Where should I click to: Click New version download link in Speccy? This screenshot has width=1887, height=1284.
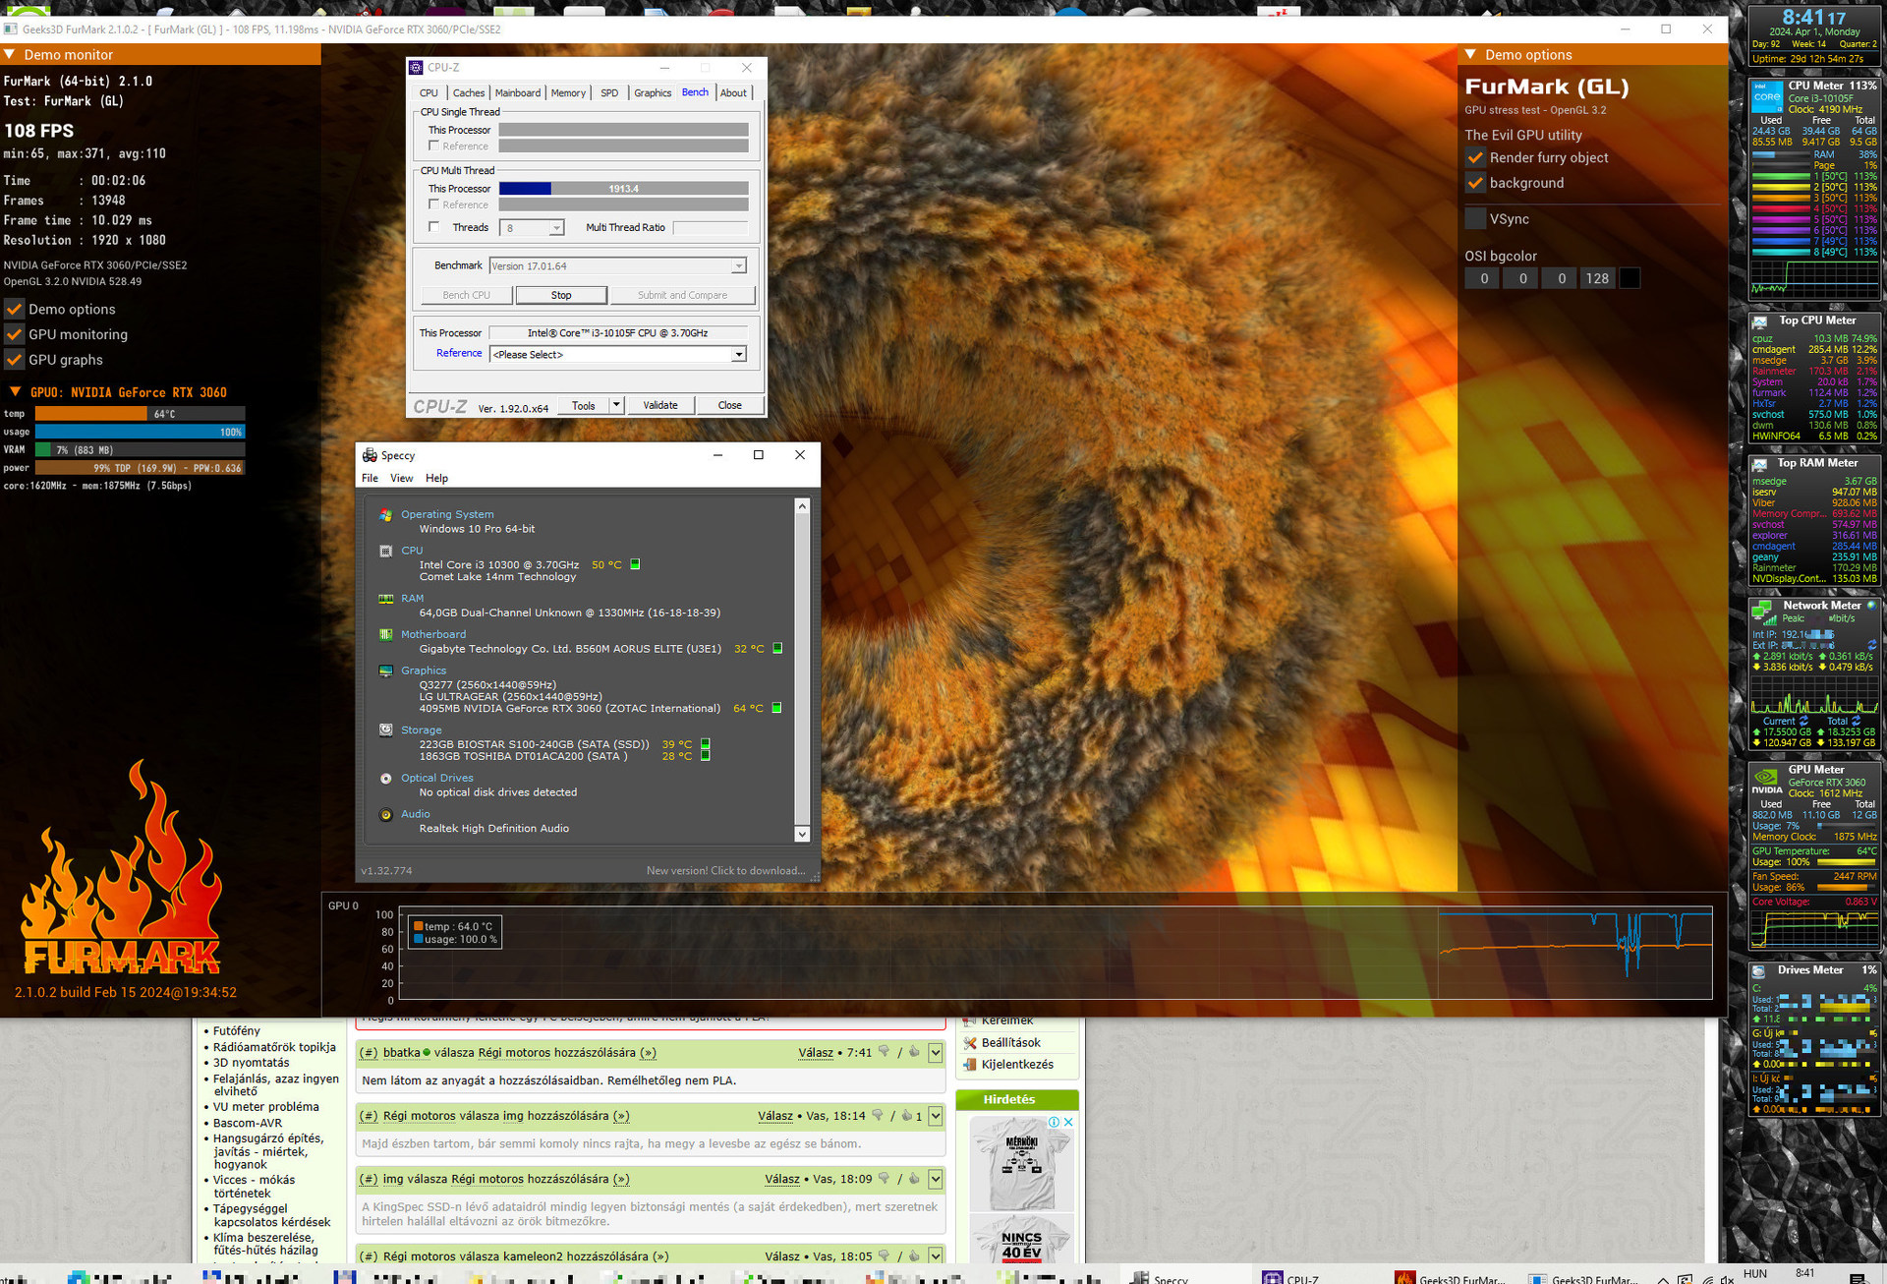[x=725, y=871]
